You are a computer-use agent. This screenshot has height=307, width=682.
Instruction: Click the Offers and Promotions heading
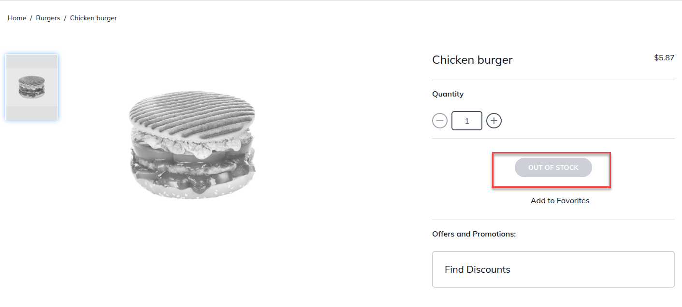[x=474, y=234]
